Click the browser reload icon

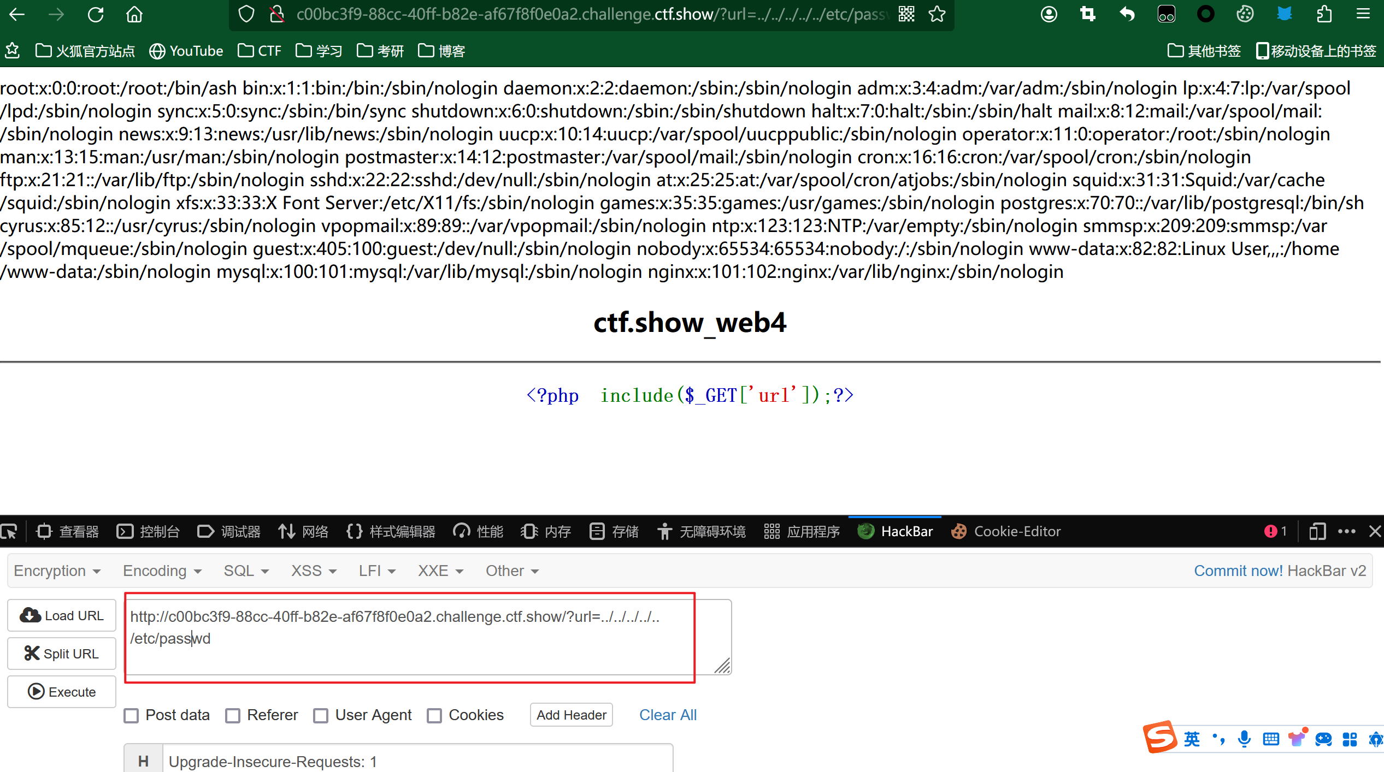click(x=96, y=15)
